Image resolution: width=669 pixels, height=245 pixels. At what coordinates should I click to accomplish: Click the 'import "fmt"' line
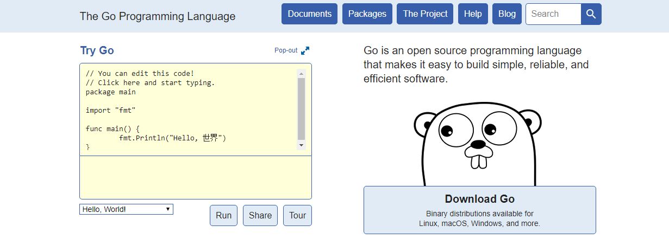pyautogui.click(x=111, y=110)
